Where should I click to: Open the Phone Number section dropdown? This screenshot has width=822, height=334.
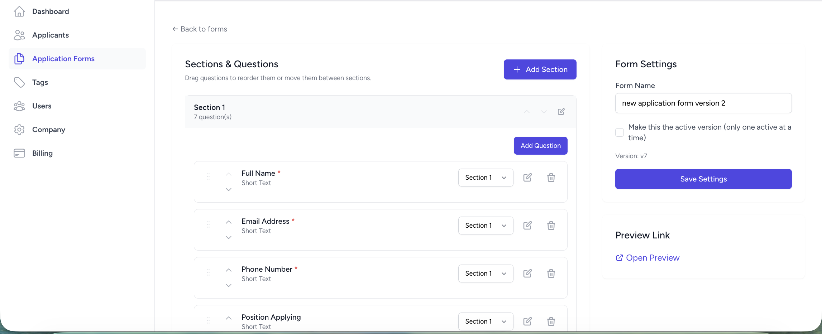click(486, 274)
